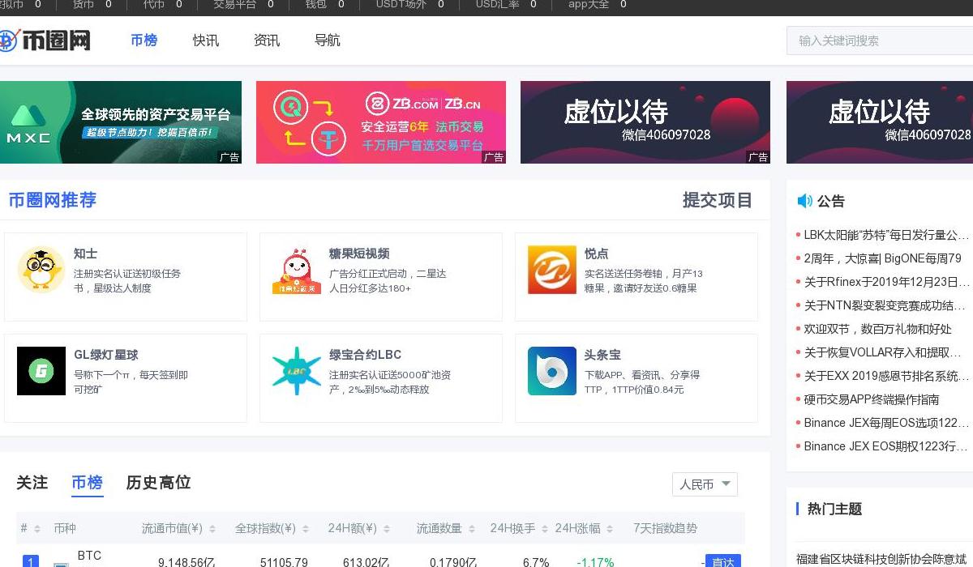Click 货币 in the top stats bar

84,4
